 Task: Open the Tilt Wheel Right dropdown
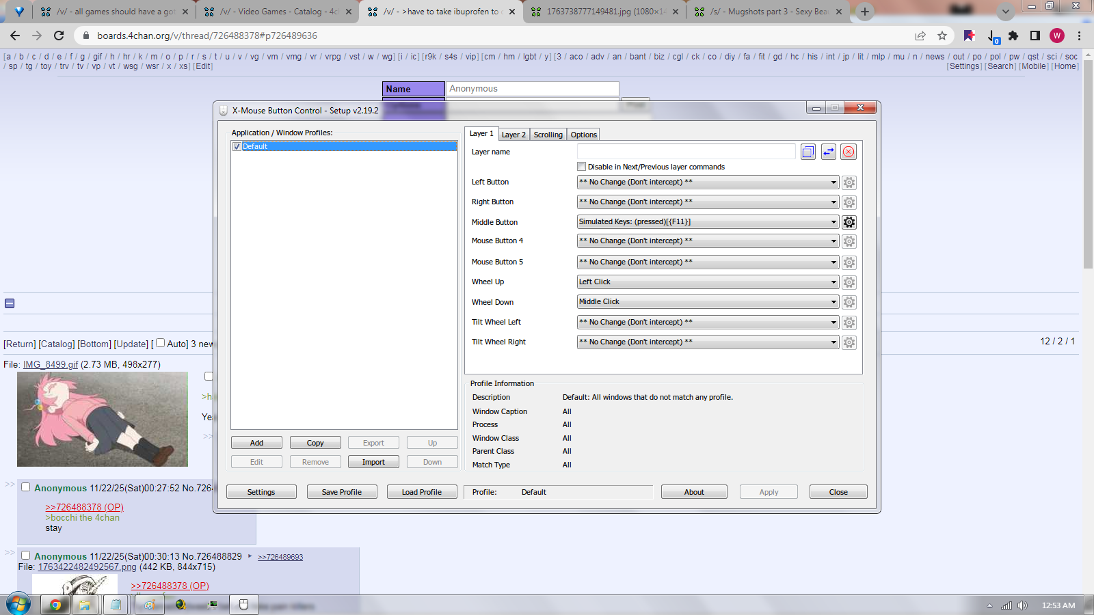[708, 342]
